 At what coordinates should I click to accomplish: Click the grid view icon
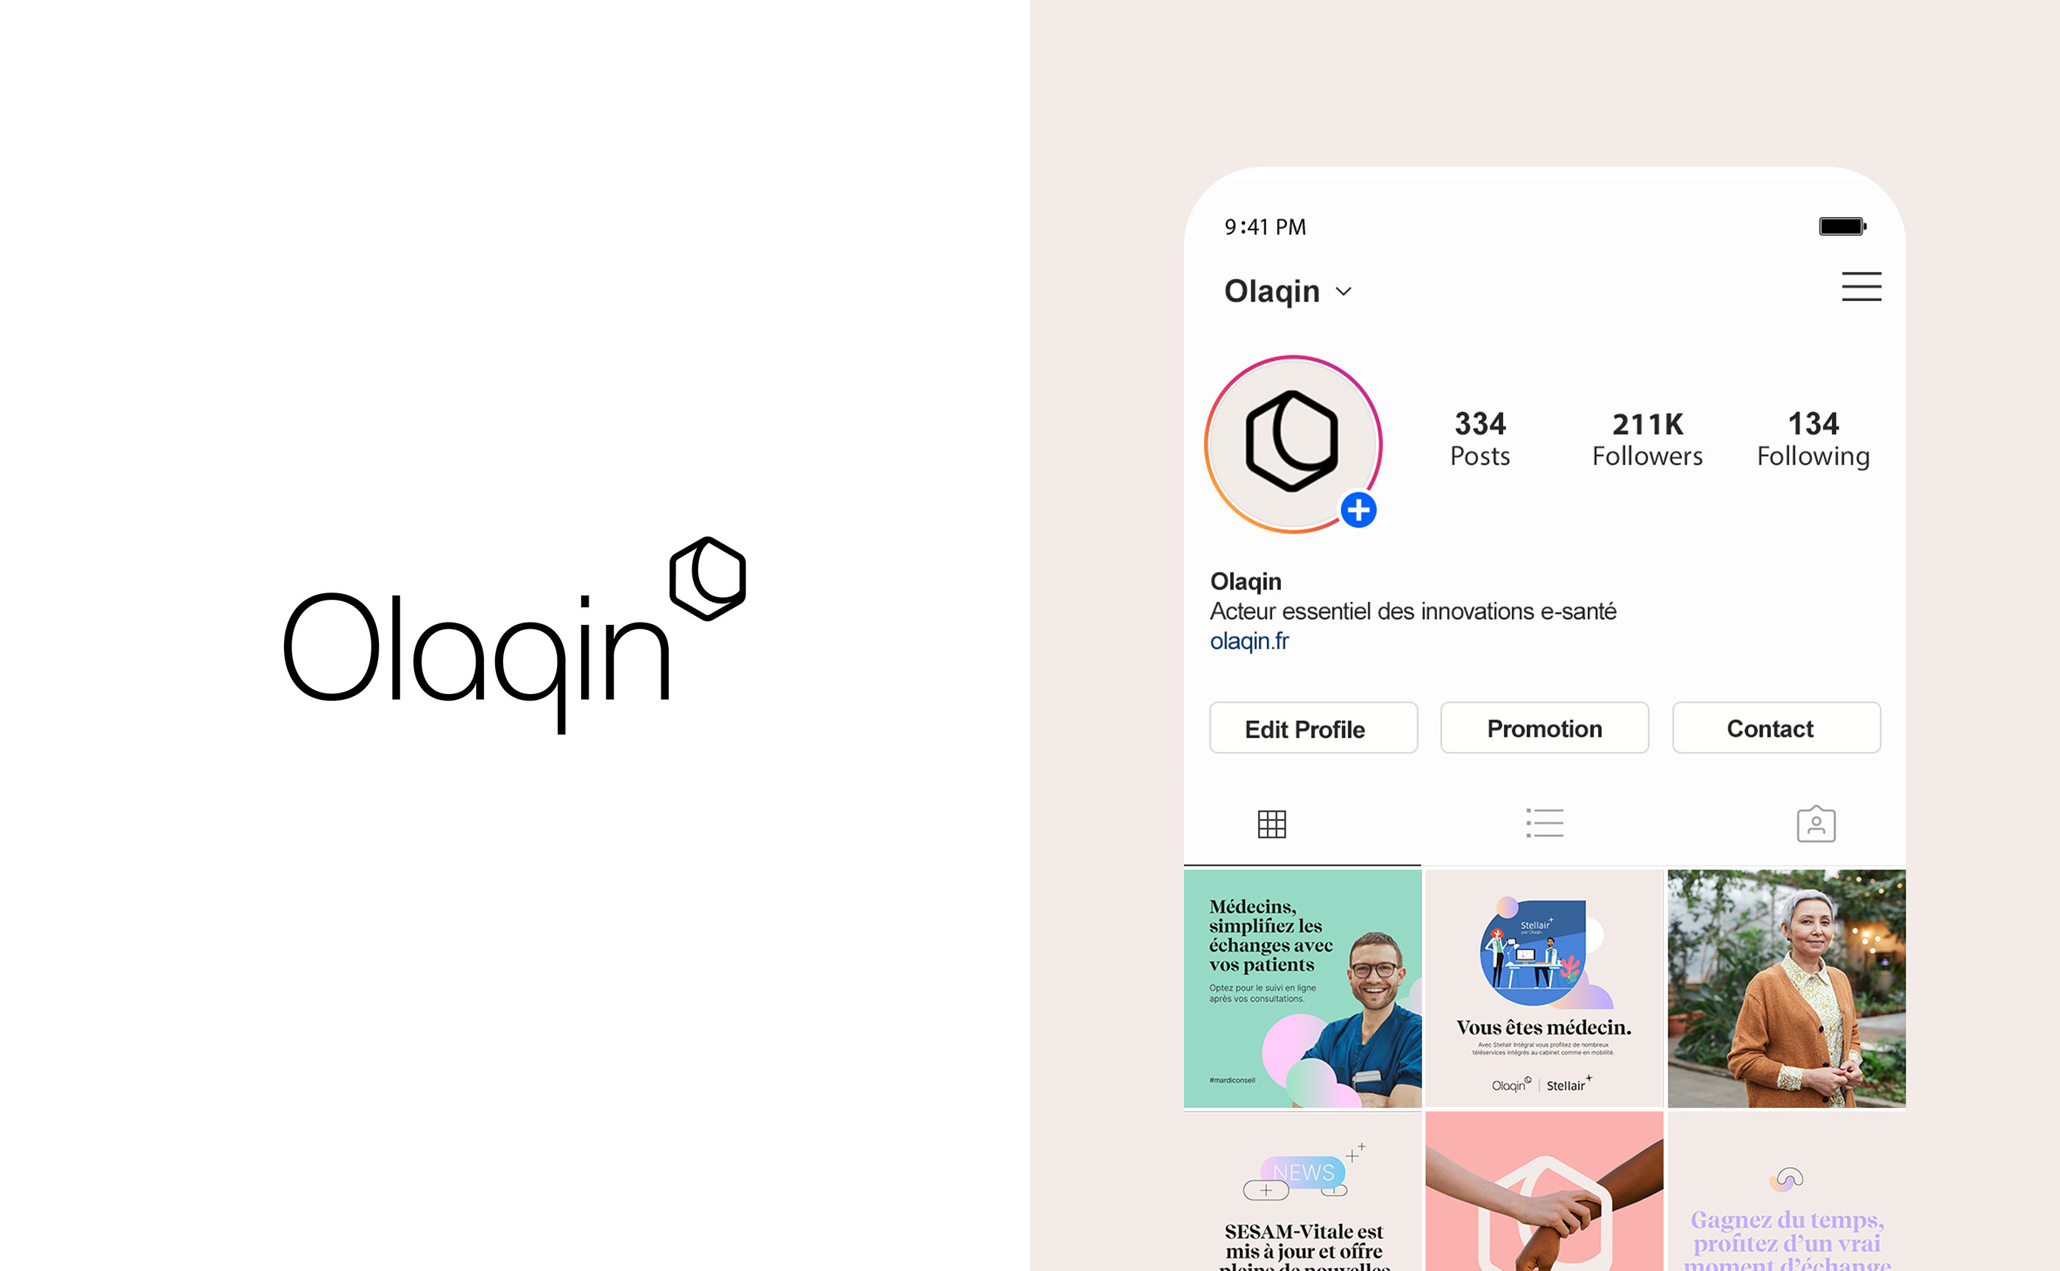click(x=1273, y=822)
